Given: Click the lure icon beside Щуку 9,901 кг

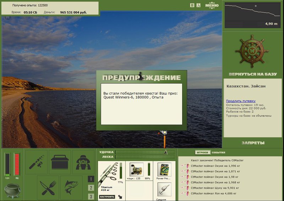Looking at the screenshot, I should click(185, 188).
